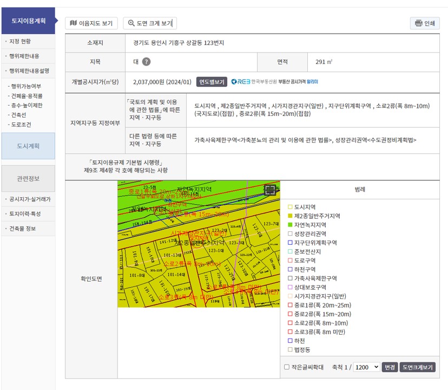
Task: Toggle the 하천구역 legend box
Action: click(290, 269)
